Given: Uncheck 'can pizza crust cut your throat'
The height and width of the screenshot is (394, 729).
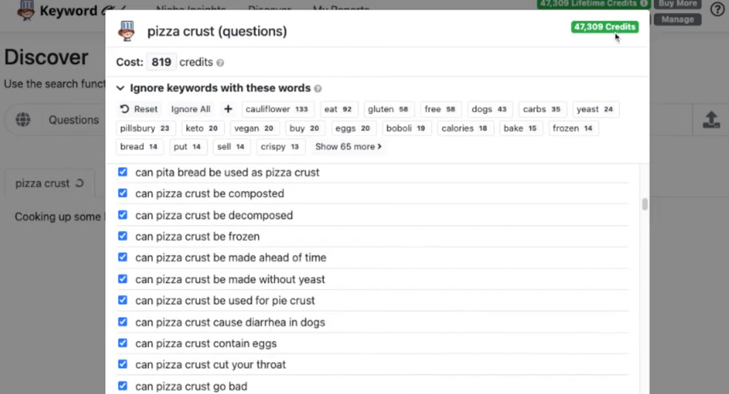Looking at the screenshot, I should [122, 364].
